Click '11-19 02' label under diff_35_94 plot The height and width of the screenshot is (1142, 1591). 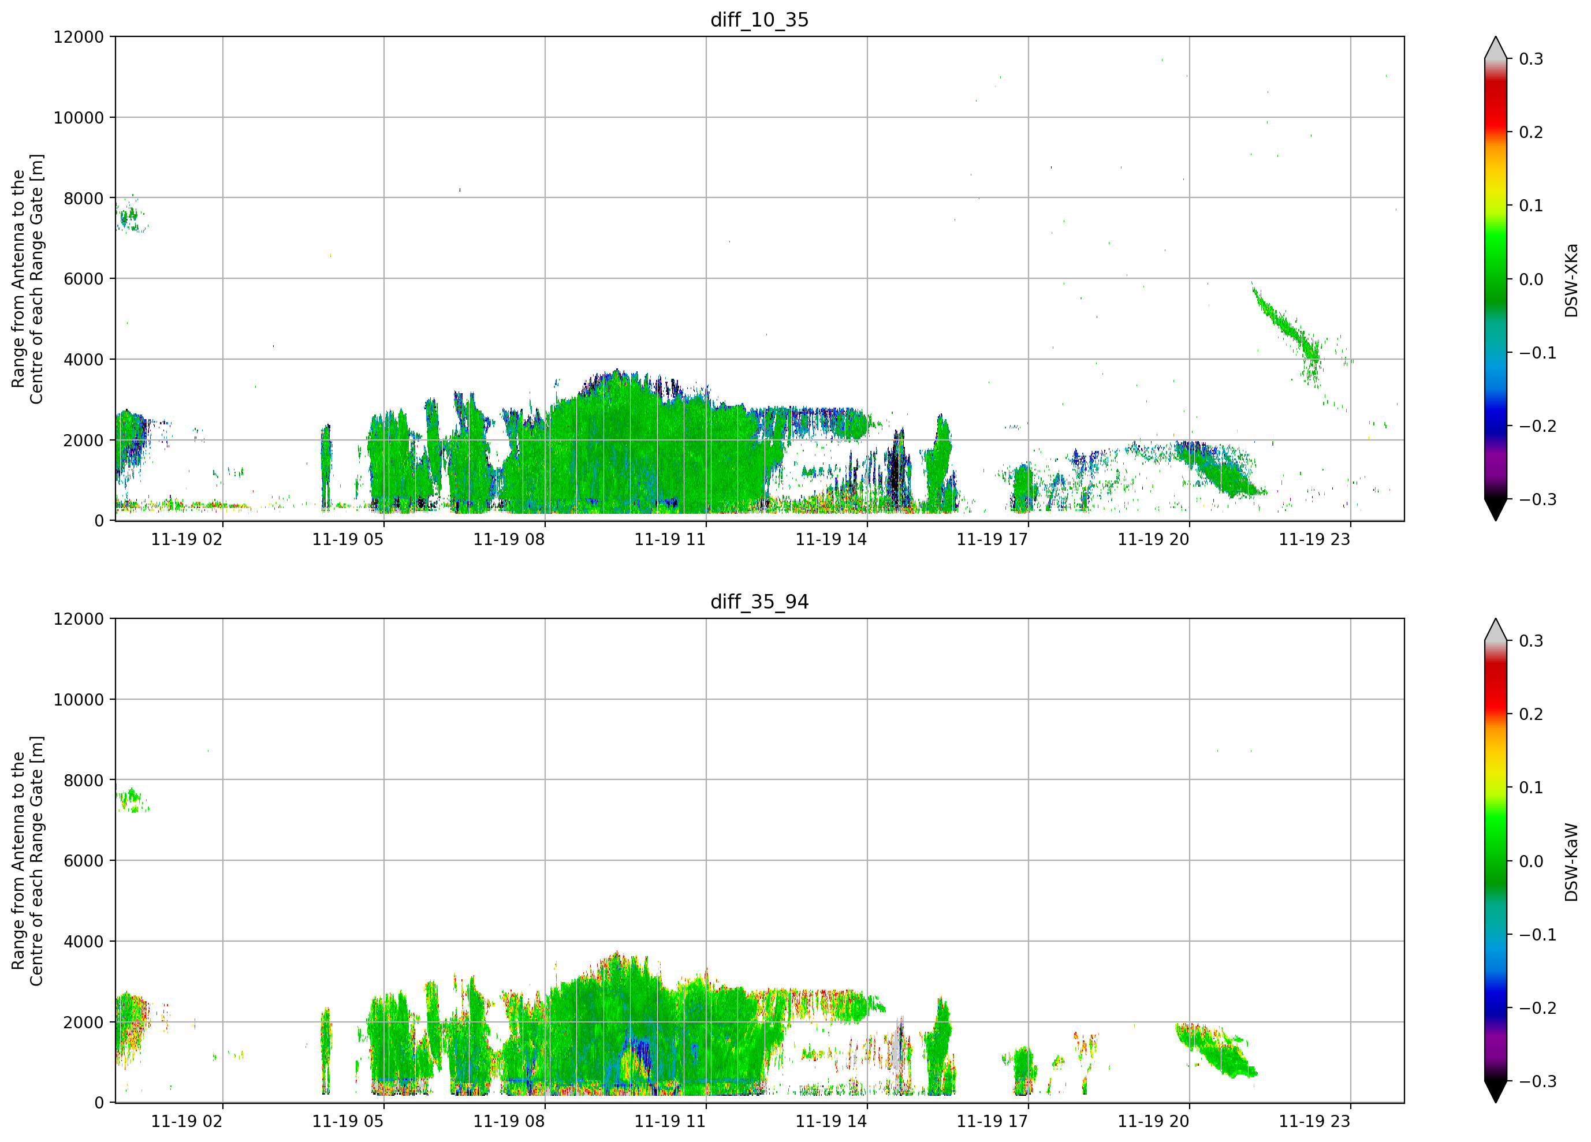coord(187,1121)
